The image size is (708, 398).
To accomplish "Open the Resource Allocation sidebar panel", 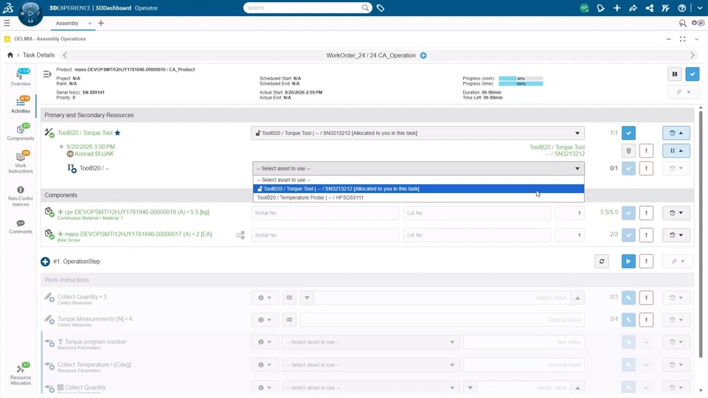I will point(21,374).
